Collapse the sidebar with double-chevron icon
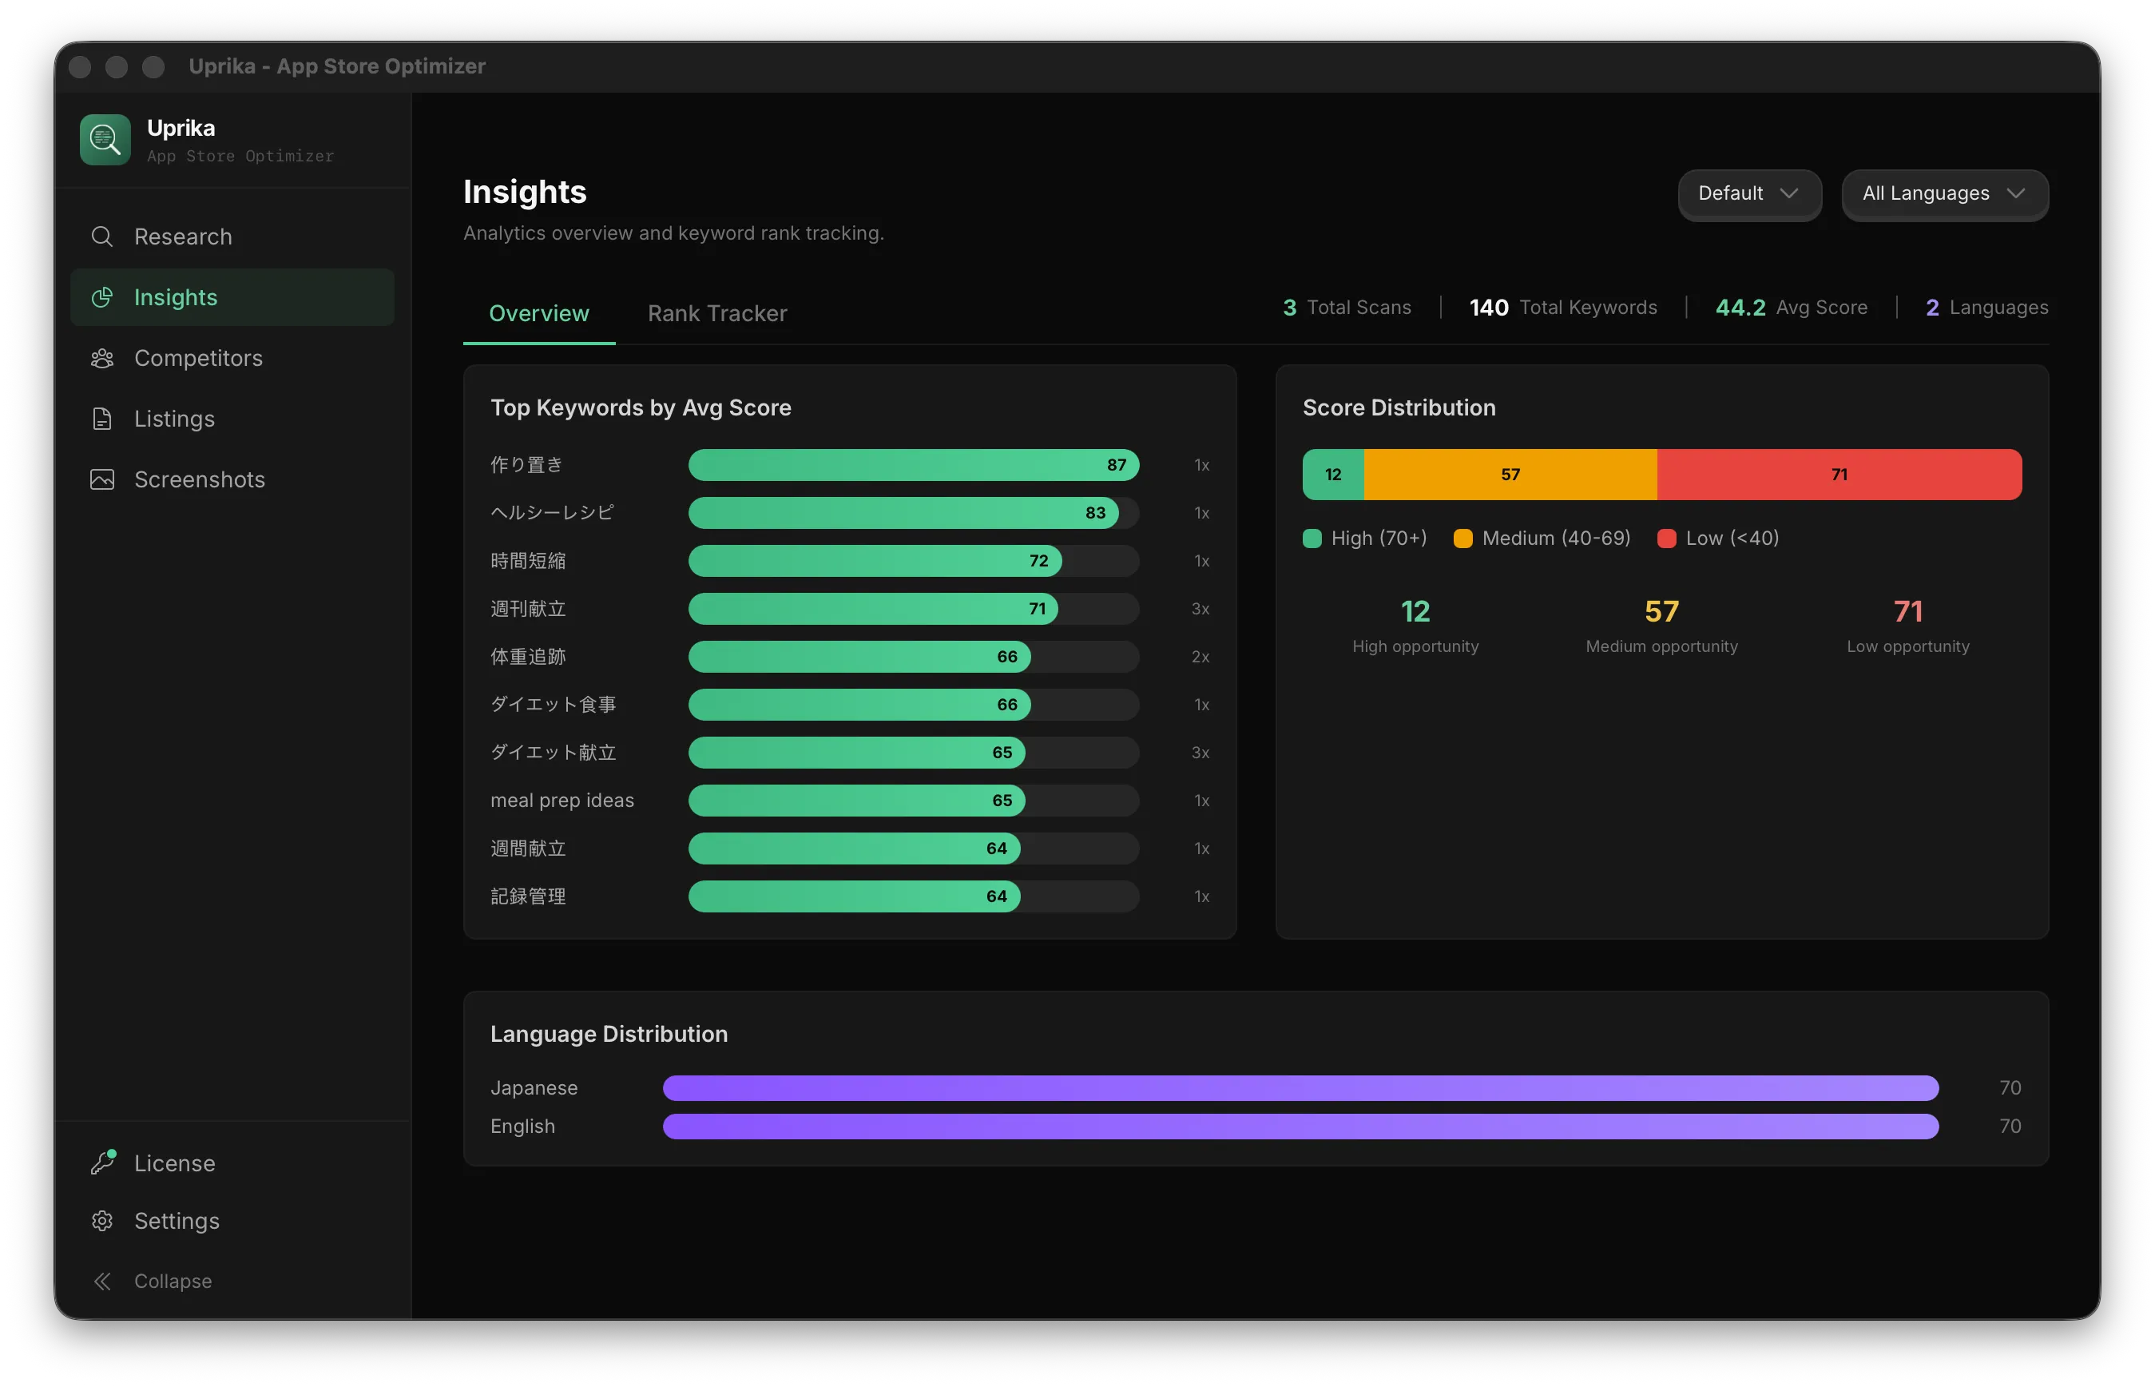This screenshot has width=2155, height=1387. coord(101,1281)
